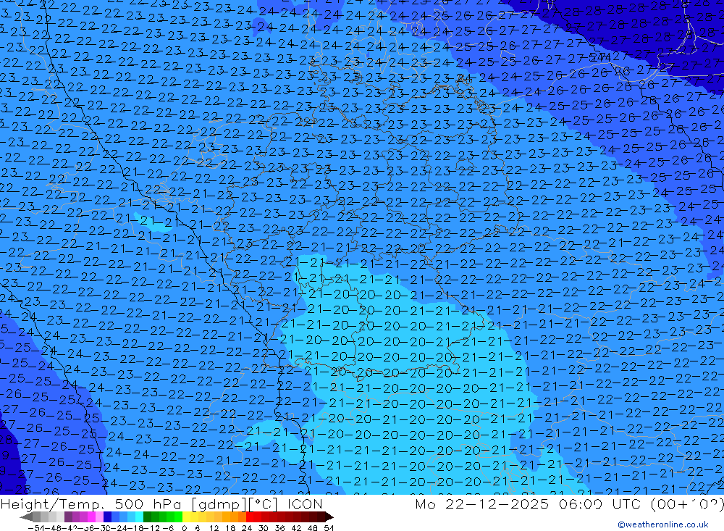Click the cyan legend swatch near -18
Image resolution: width=724 pixels, height=531 pixels.
point(139,517)
